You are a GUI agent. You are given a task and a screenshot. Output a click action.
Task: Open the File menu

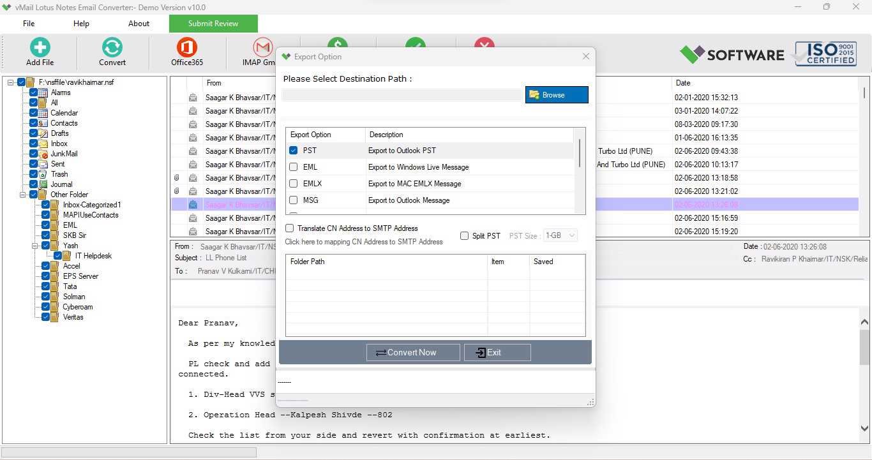[x=29, y=24]
